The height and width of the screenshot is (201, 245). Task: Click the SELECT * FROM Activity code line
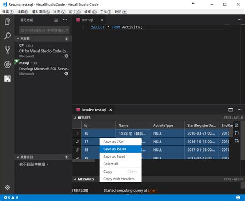(x=117, y=27)
